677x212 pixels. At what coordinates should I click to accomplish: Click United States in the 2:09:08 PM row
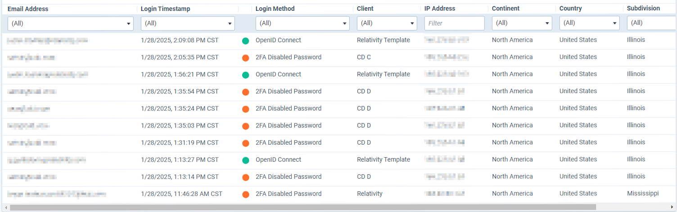coord(578,40)
